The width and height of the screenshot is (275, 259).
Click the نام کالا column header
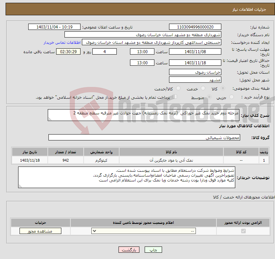(x=171, y=152)
